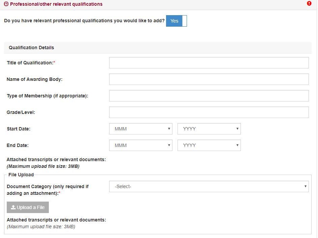
Task: Expand the End Date month dropdown
Action: pyautogui.click(x=141, y=145)
